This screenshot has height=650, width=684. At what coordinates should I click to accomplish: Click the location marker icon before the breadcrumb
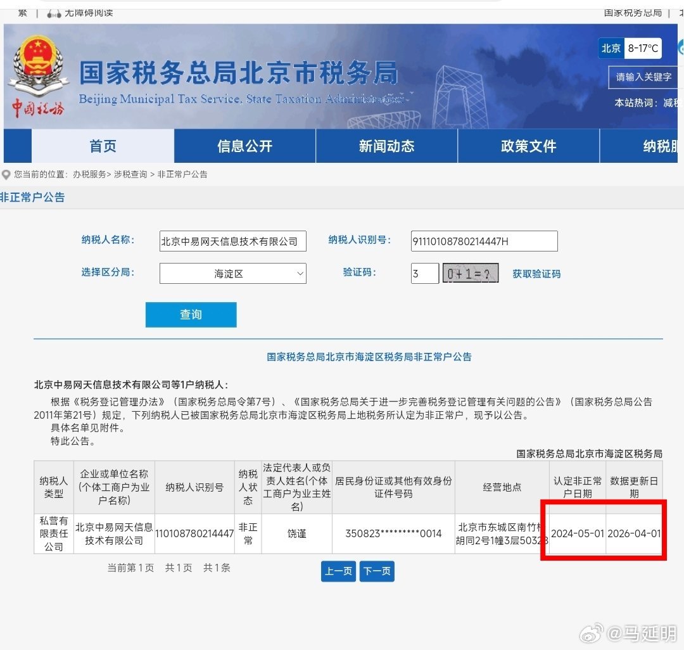[6, 174]
